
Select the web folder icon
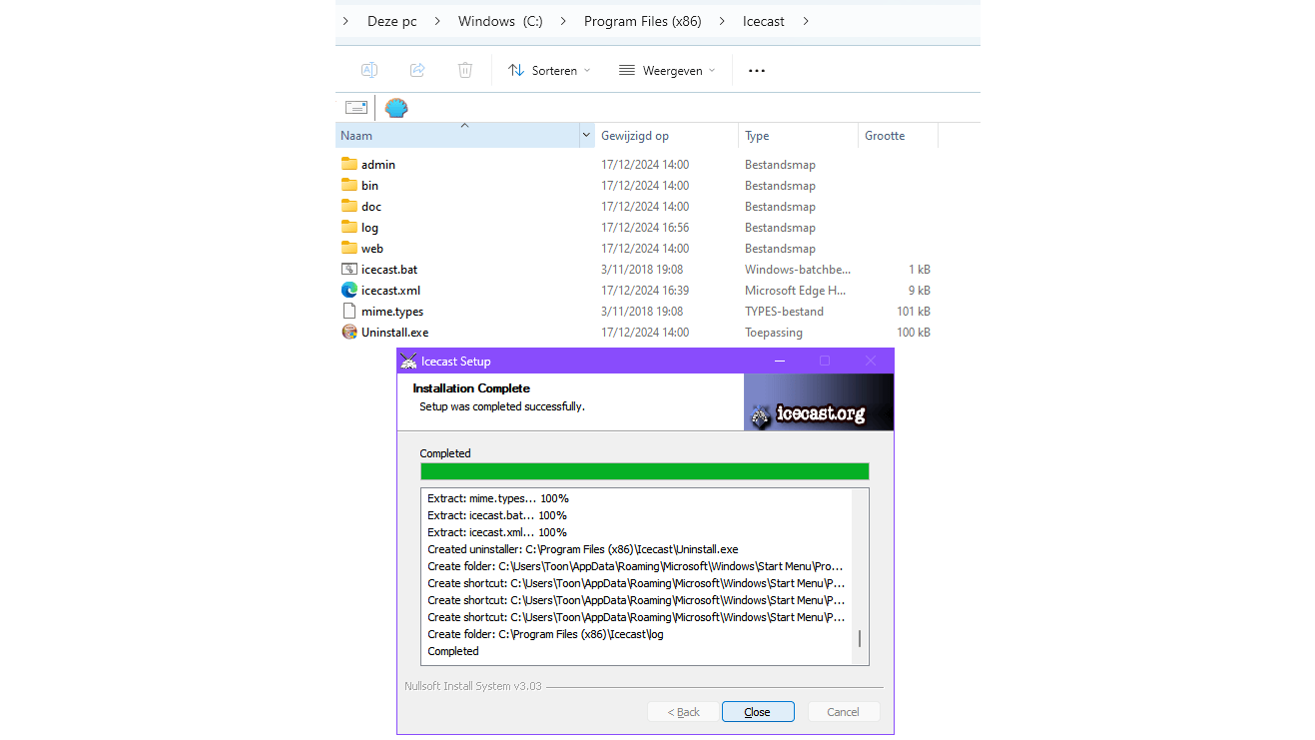(348, 248)
